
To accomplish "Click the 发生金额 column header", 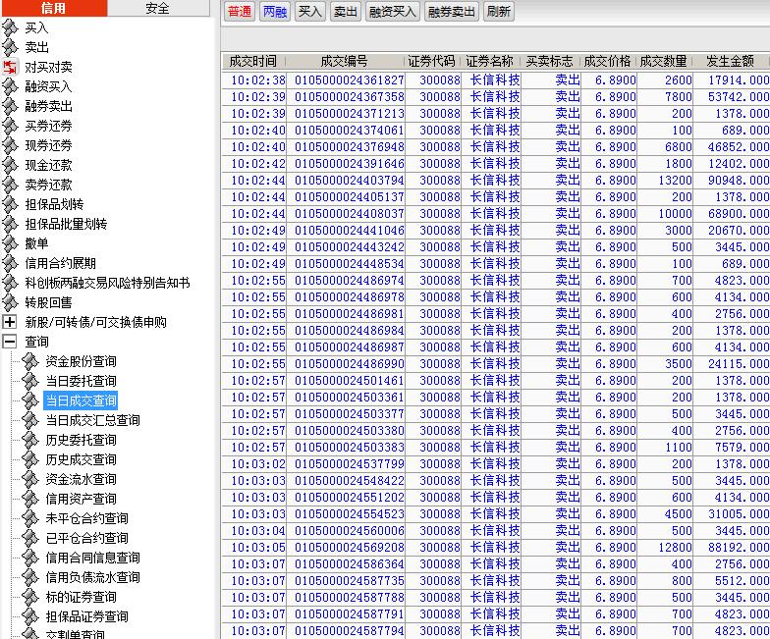I will 731,61.
